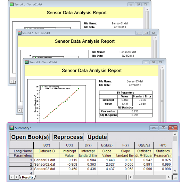Maximize the Sensor03 window
Viewport: 190px width, 183px height.
tap(153, 62)
